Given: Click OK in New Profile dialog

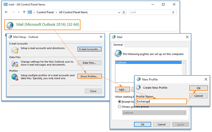Looking at the screenshot, I should pos(198,88).
